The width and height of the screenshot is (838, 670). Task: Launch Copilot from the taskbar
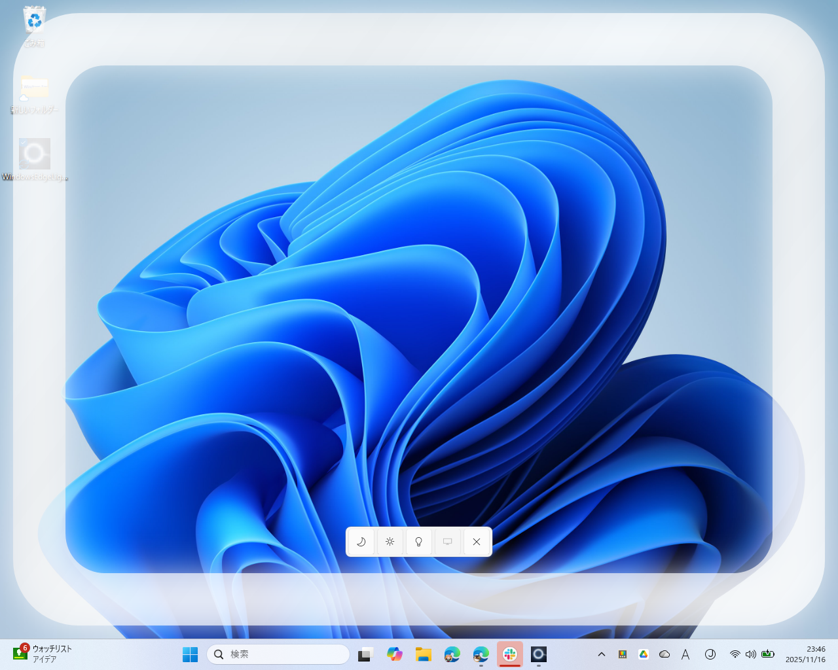click(x=395, y=654)
